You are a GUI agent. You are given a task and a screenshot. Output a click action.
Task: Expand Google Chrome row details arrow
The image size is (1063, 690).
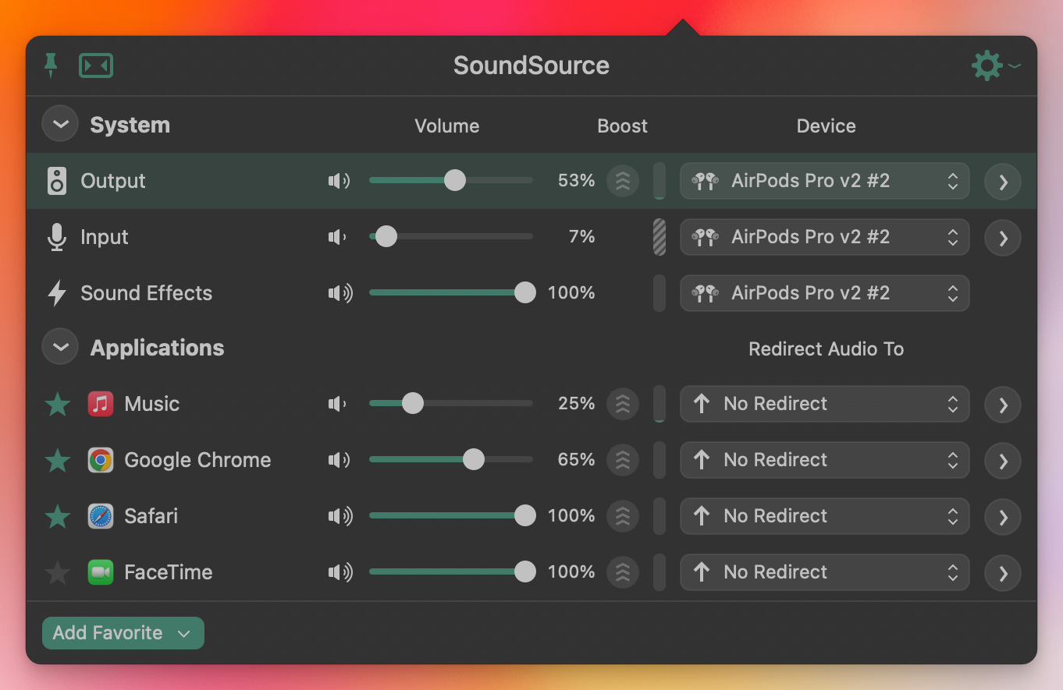(x=1003, y=462)
